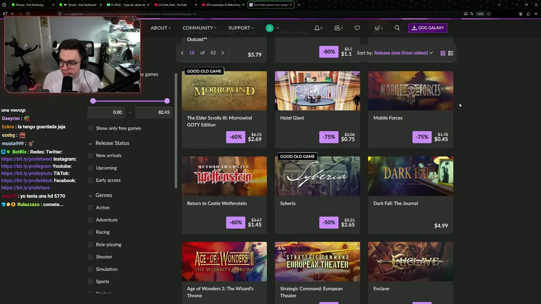Click the browser back arrow
Screen dimensions: 541x304
click(13, 14)
